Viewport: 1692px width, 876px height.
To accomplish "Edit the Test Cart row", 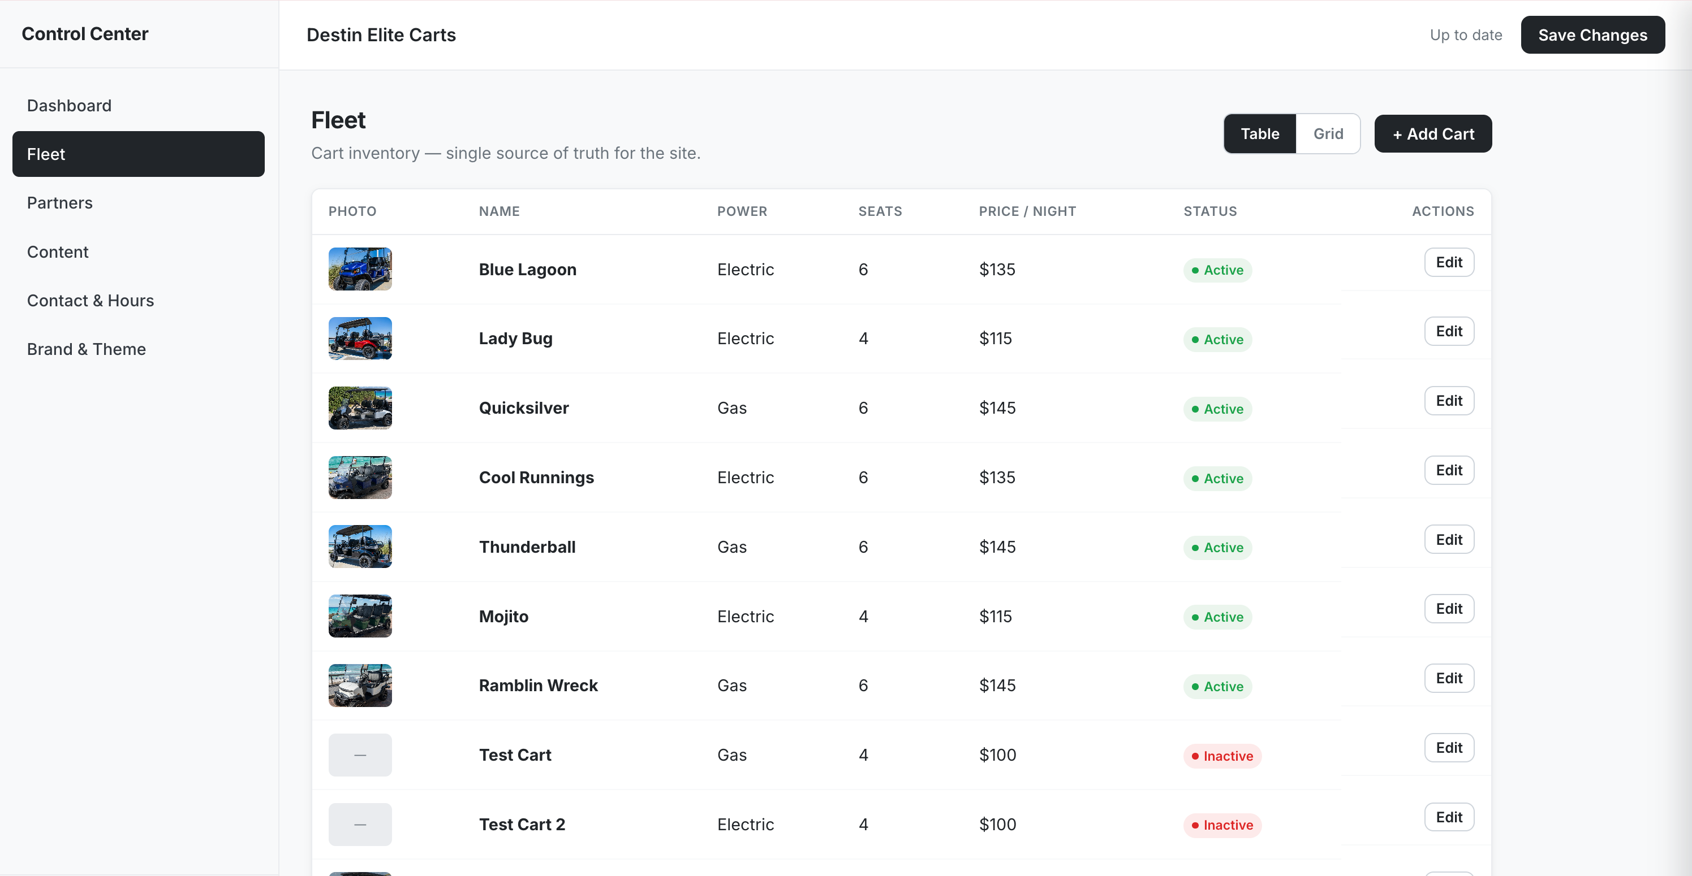I will tap(1448, 748).
